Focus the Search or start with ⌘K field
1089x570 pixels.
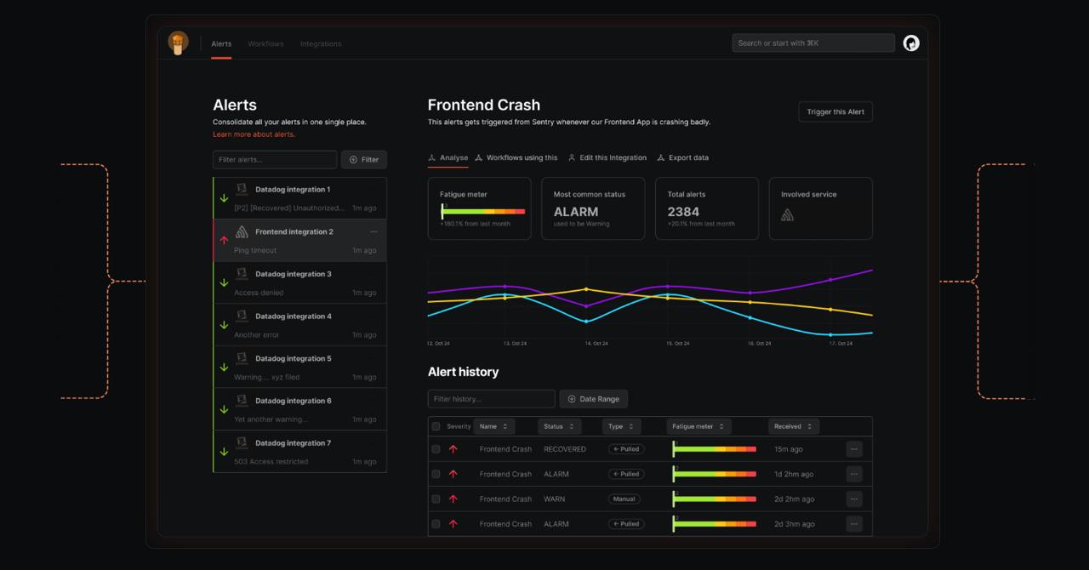pos(813,43)
